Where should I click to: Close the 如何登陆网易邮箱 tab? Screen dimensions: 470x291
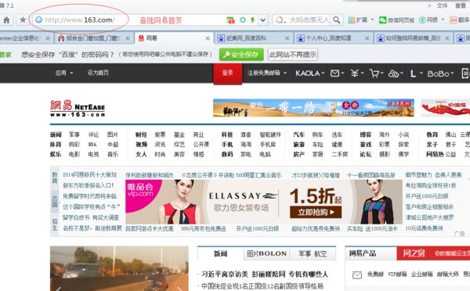[447, 38]
